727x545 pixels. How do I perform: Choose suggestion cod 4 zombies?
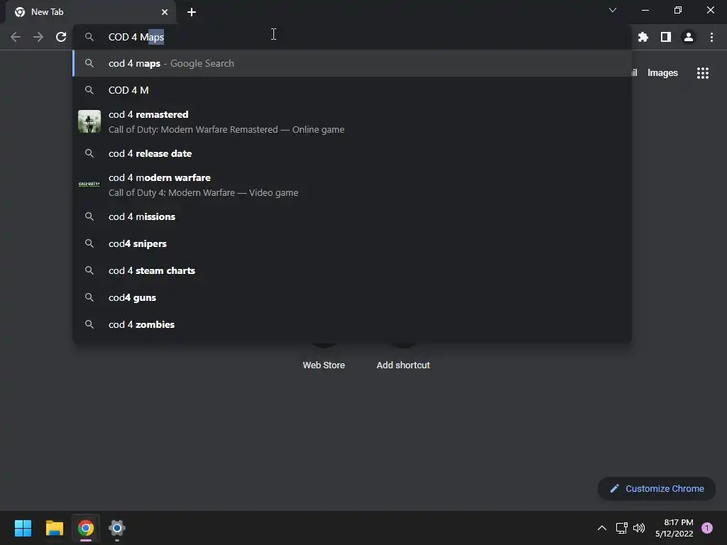(x=352, y=324)
